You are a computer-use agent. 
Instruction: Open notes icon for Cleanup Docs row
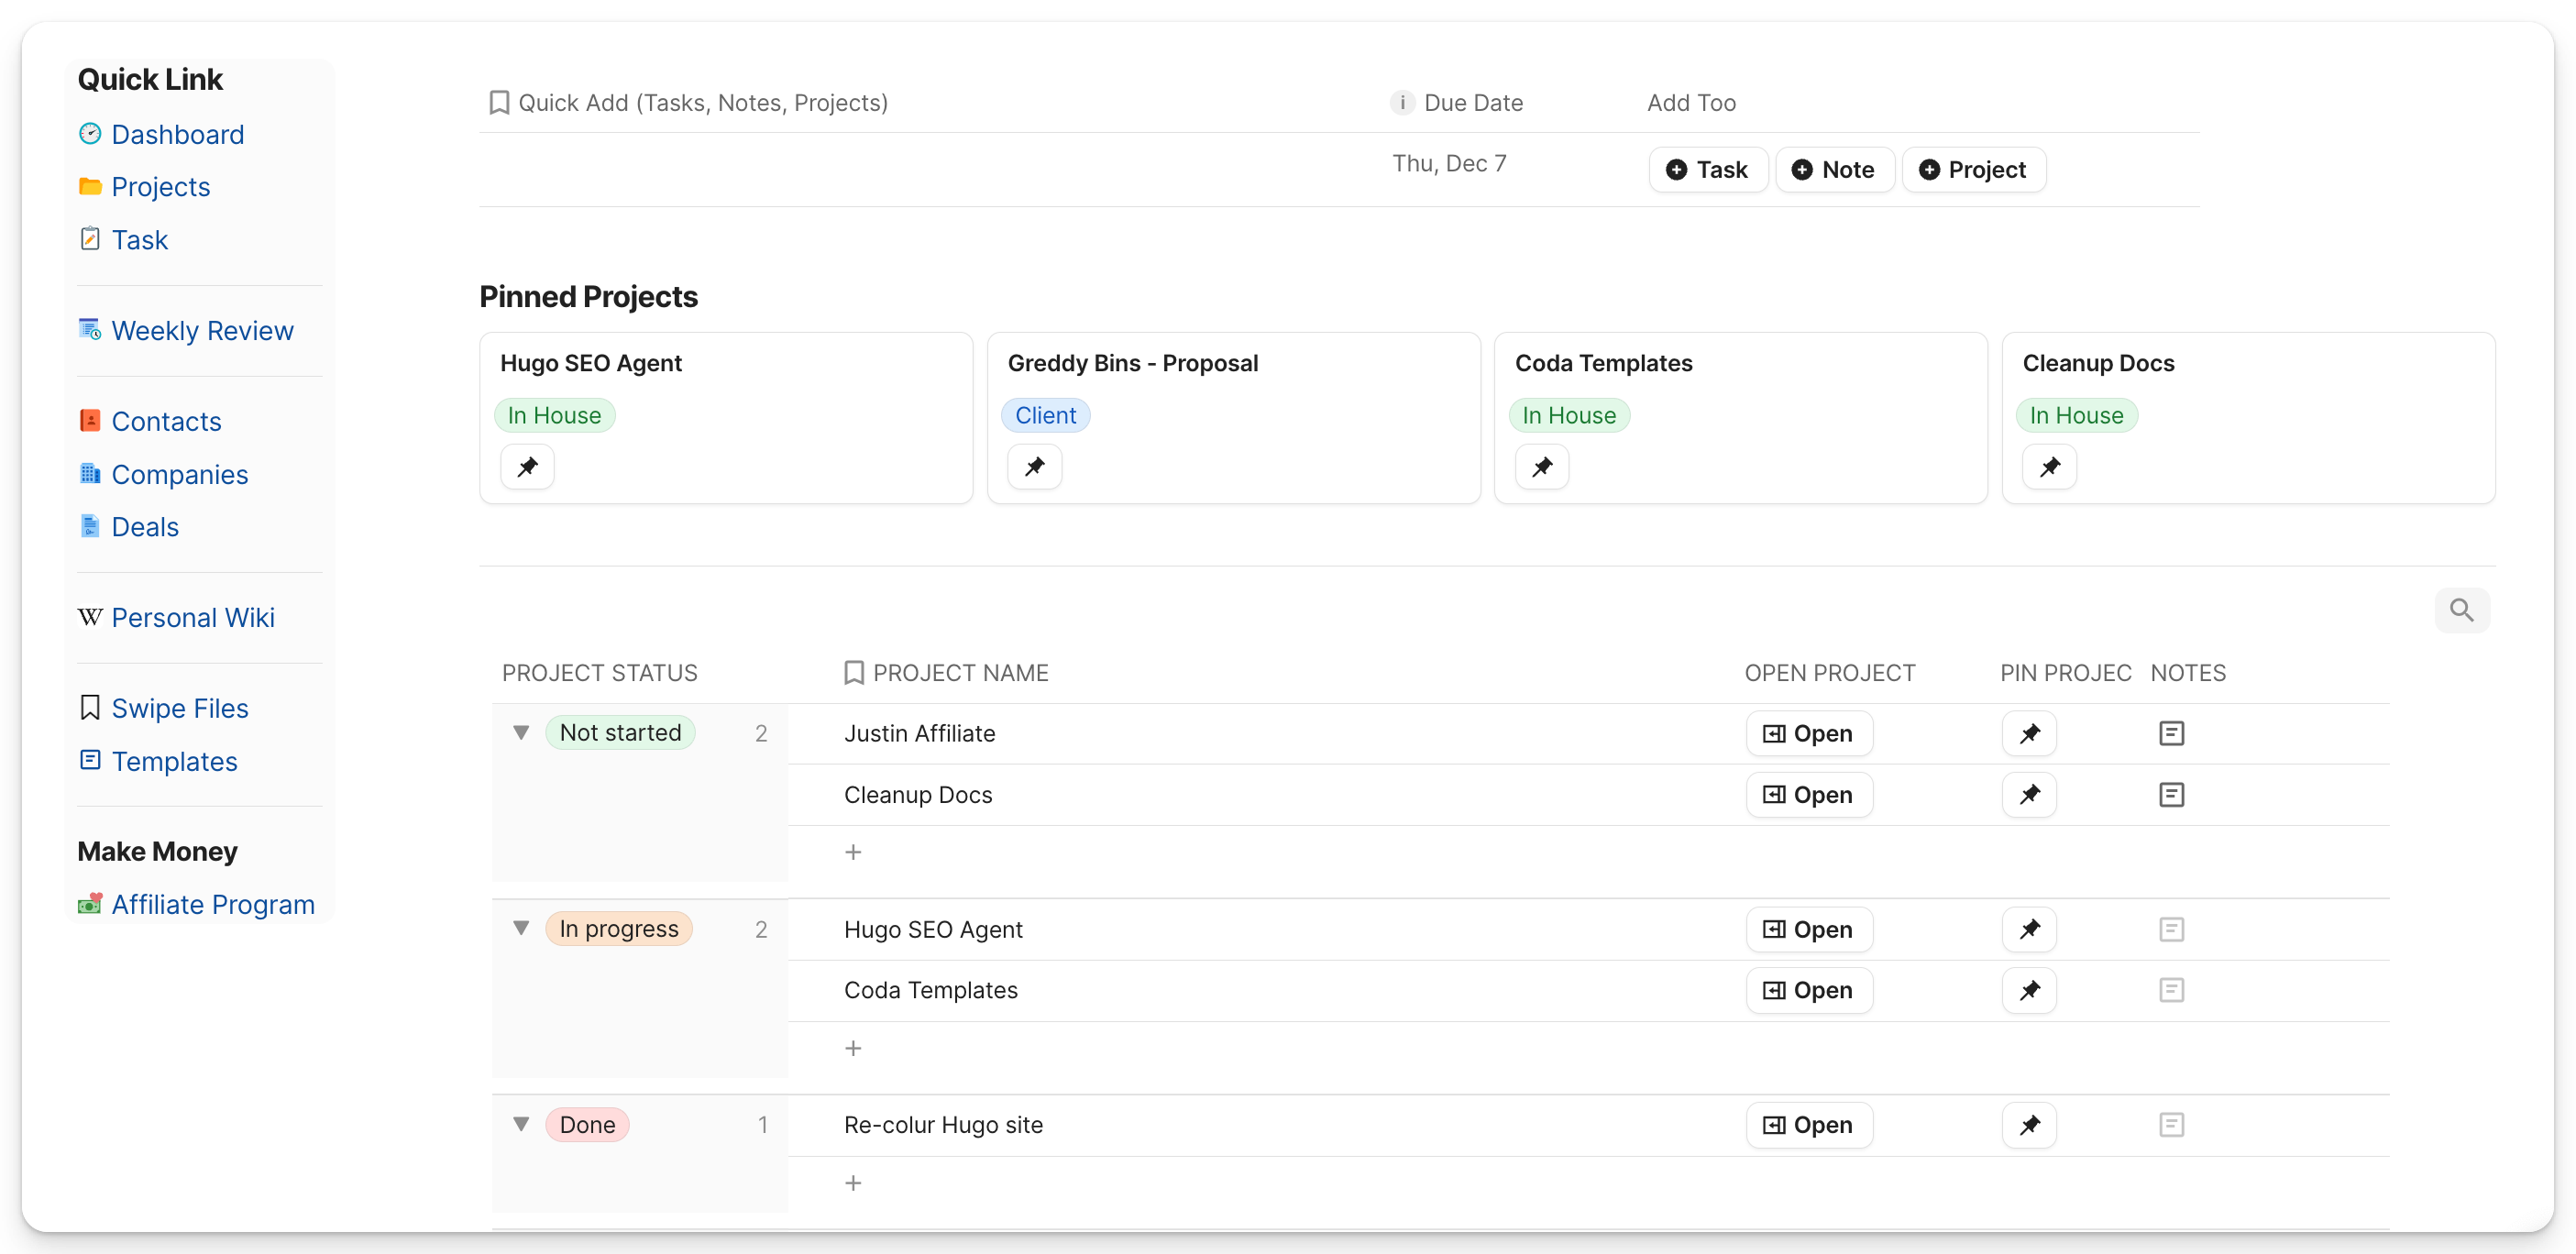(2171, 795)
